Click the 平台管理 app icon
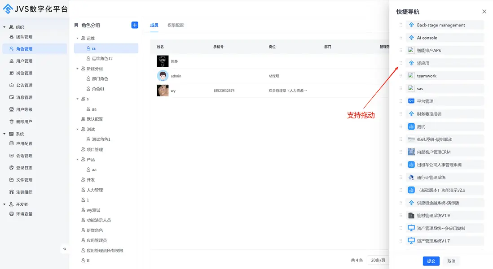 [x=411, y=101]
